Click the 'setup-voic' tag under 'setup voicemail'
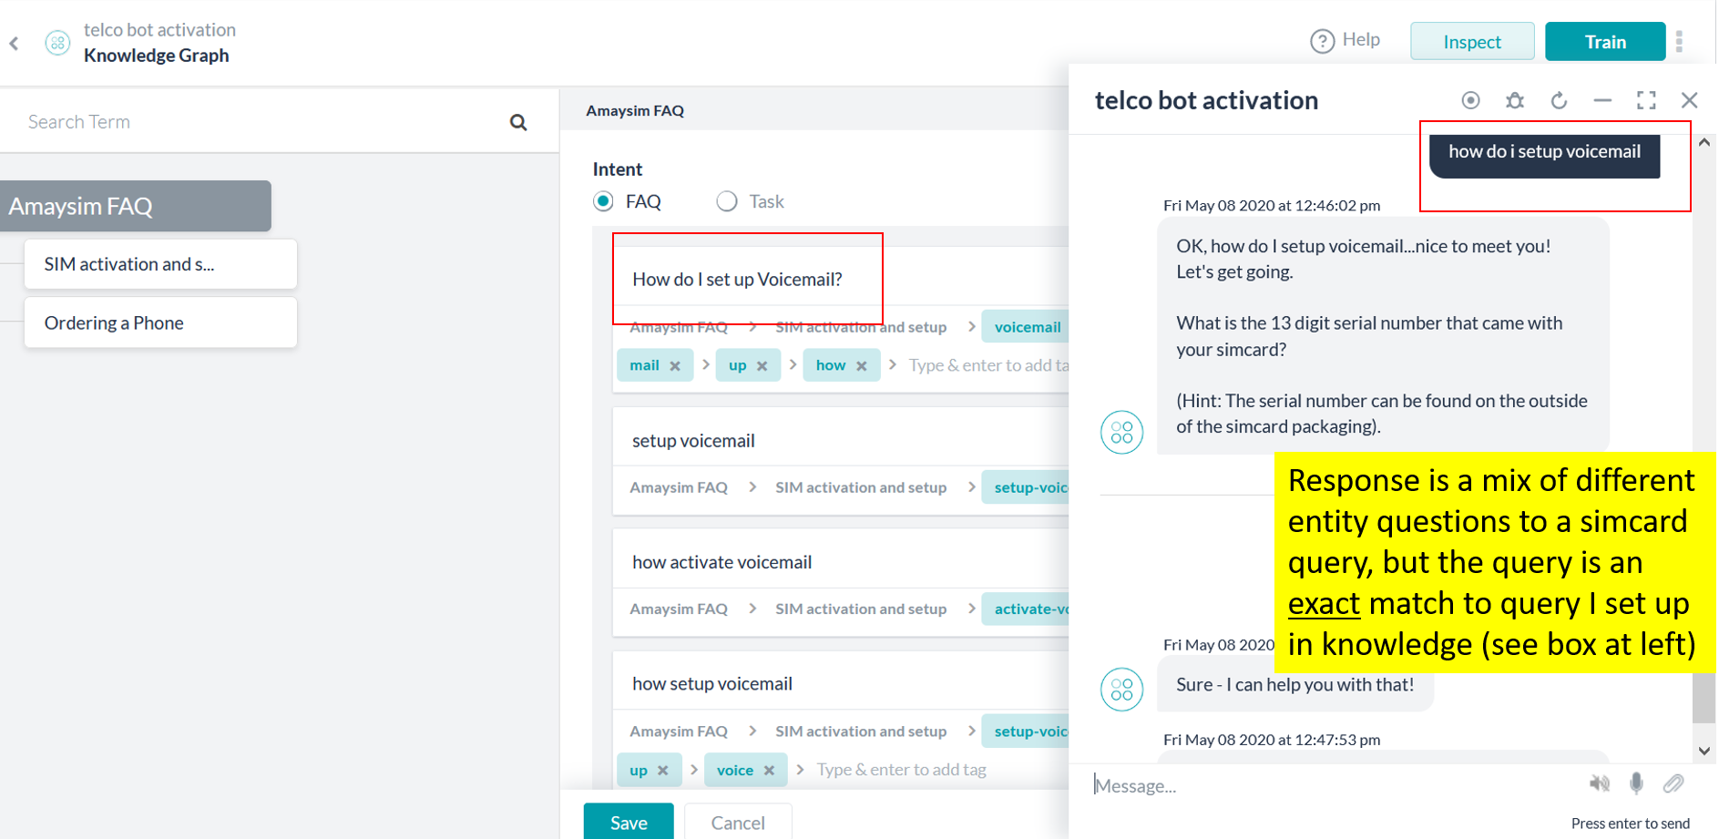The height and width of the screenshot is (839, 1719). [1026, 487]
